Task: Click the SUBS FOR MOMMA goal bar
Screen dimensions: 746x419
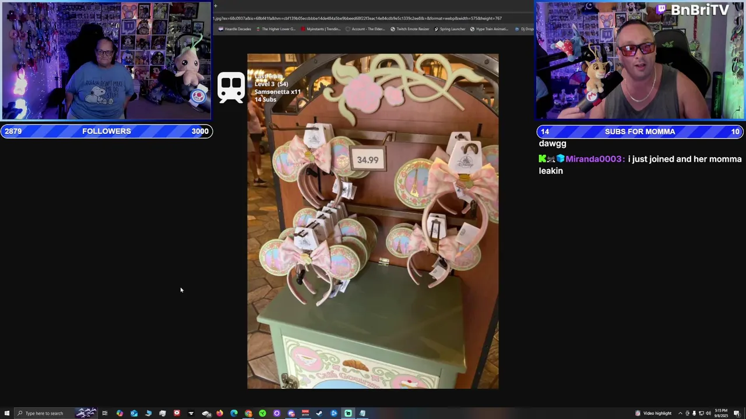Action: click(x=640, y=132)
